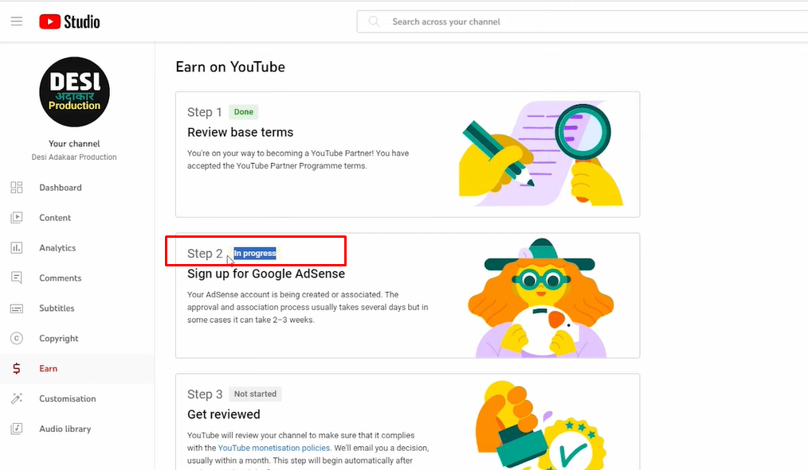Select the Customisation menu item
Image resolution: width=808 pixels, height=470 pixels.
[x=68, y=399]
